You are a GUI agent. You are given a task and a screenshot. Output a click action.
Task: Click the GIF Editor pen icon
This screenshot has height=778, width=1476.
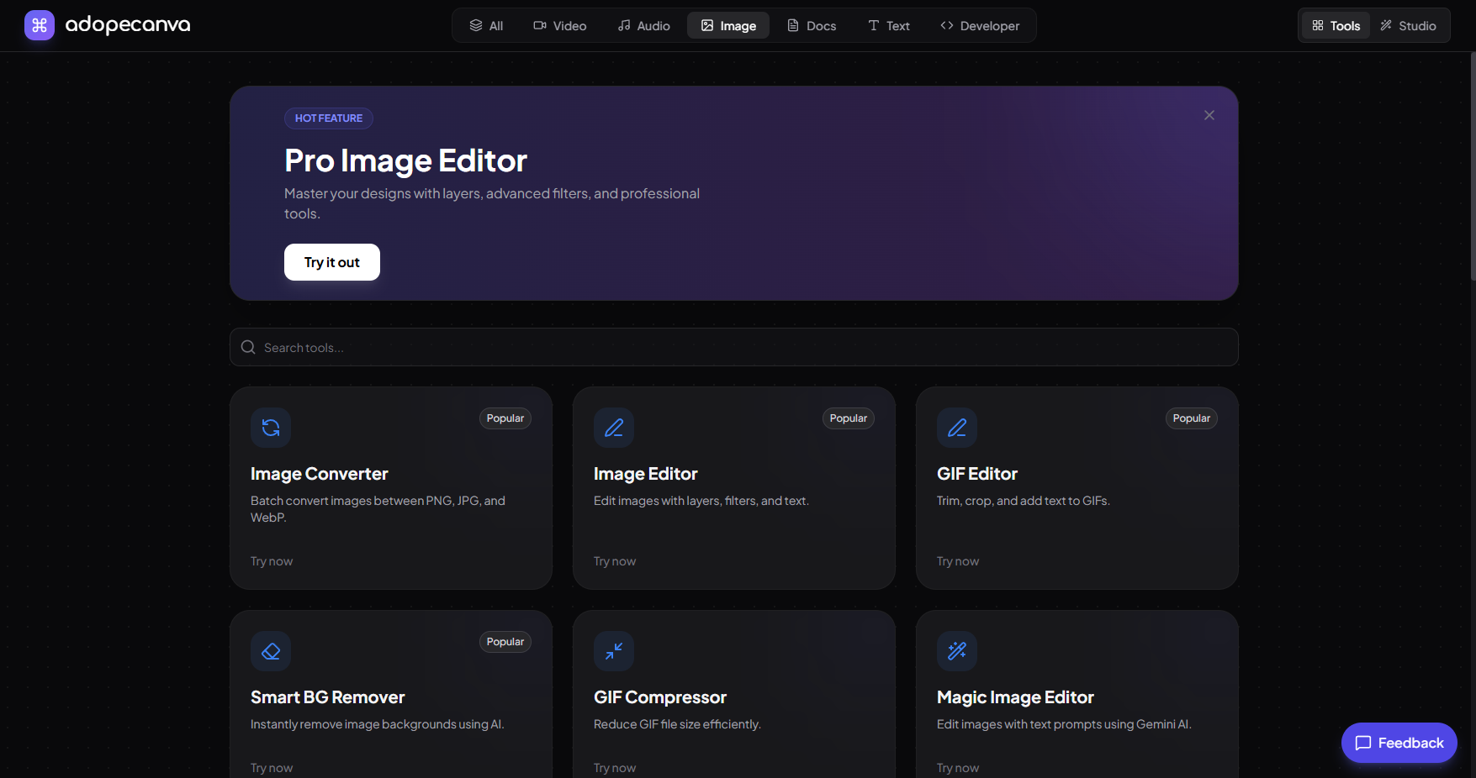tap(956, 428)
